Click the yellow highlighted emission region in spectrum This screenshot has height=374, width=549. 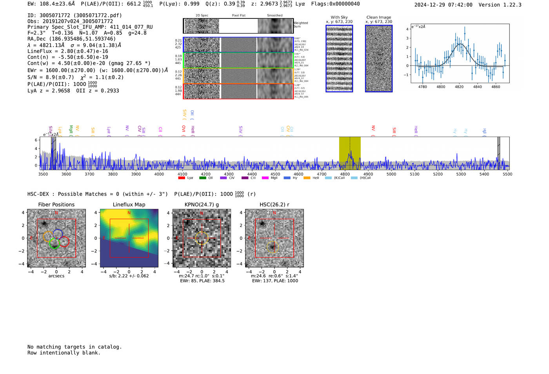coord(350,153)
